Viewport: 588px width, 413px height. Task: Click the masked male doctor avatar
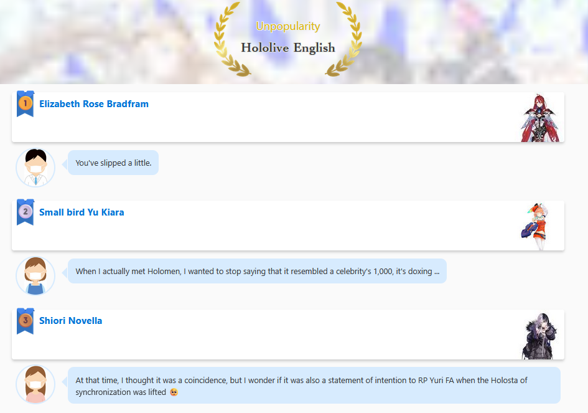point(35,168)
